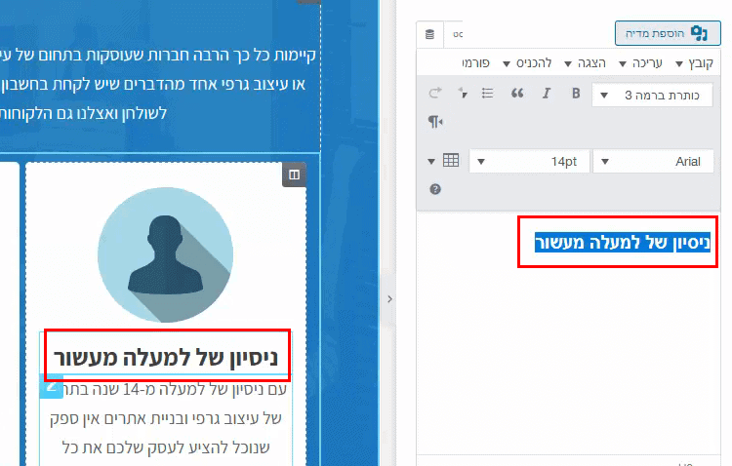Open the פורמט format menu
The height and width of the screenshot is (466, 732).
coord(475,63)
